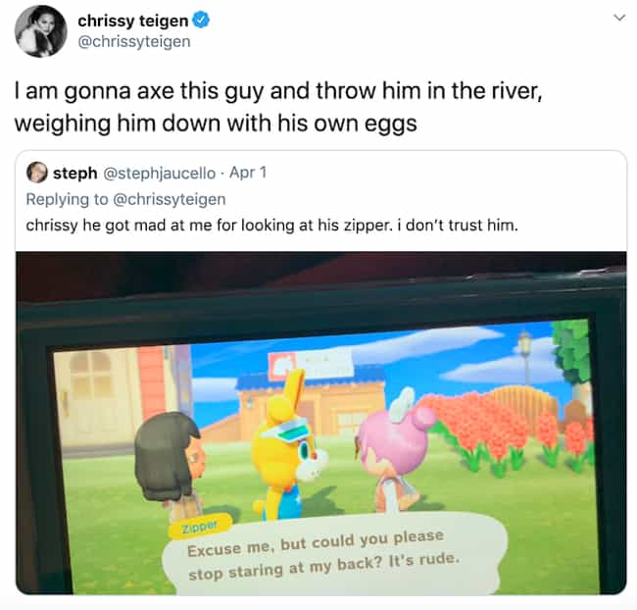Open the Apr 1 timestamp
Viewport: 637px width, 610px height.
pos(248,173)
